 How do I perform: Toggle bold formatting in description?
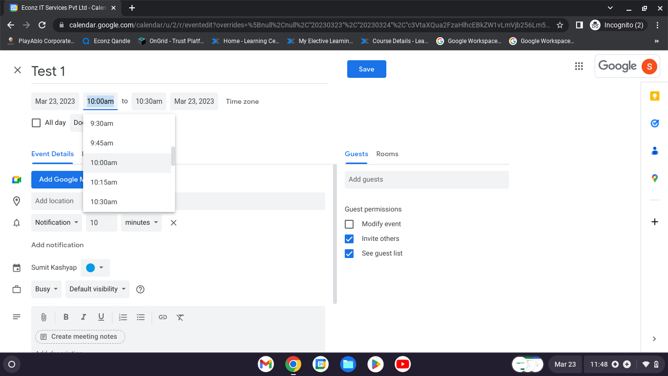coord(66,317)
